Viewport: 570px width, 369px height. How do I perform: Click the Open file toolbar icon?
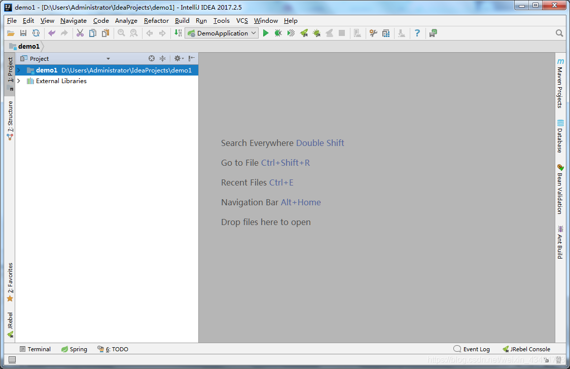(x=11, y=33)
